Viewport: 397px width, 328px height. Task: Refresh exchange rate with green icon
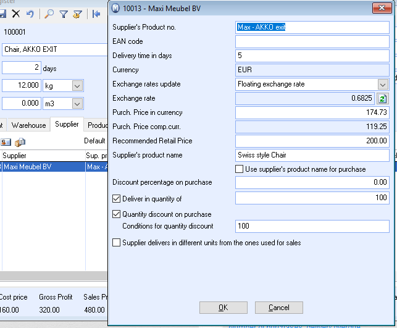point(383,98)
